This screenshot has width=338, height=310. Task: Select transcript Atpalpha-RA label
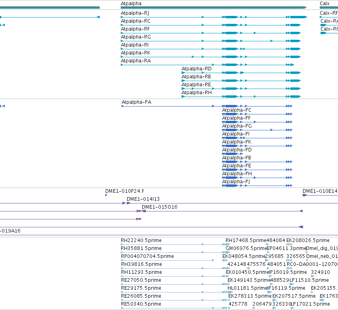point(136,61)
